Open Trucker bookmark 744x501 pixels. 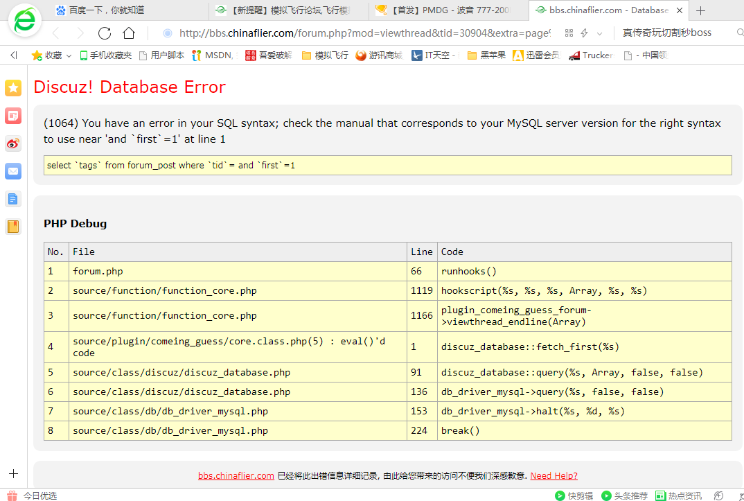click(x=591, y=55)
